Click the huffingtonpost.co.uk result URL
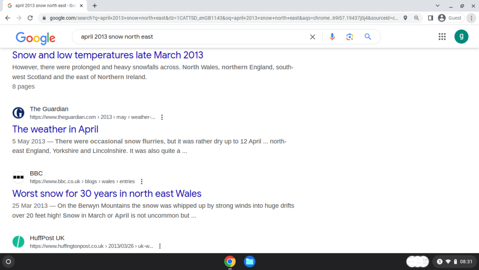This screenshot has height=270, width=479. click(91, 246)
